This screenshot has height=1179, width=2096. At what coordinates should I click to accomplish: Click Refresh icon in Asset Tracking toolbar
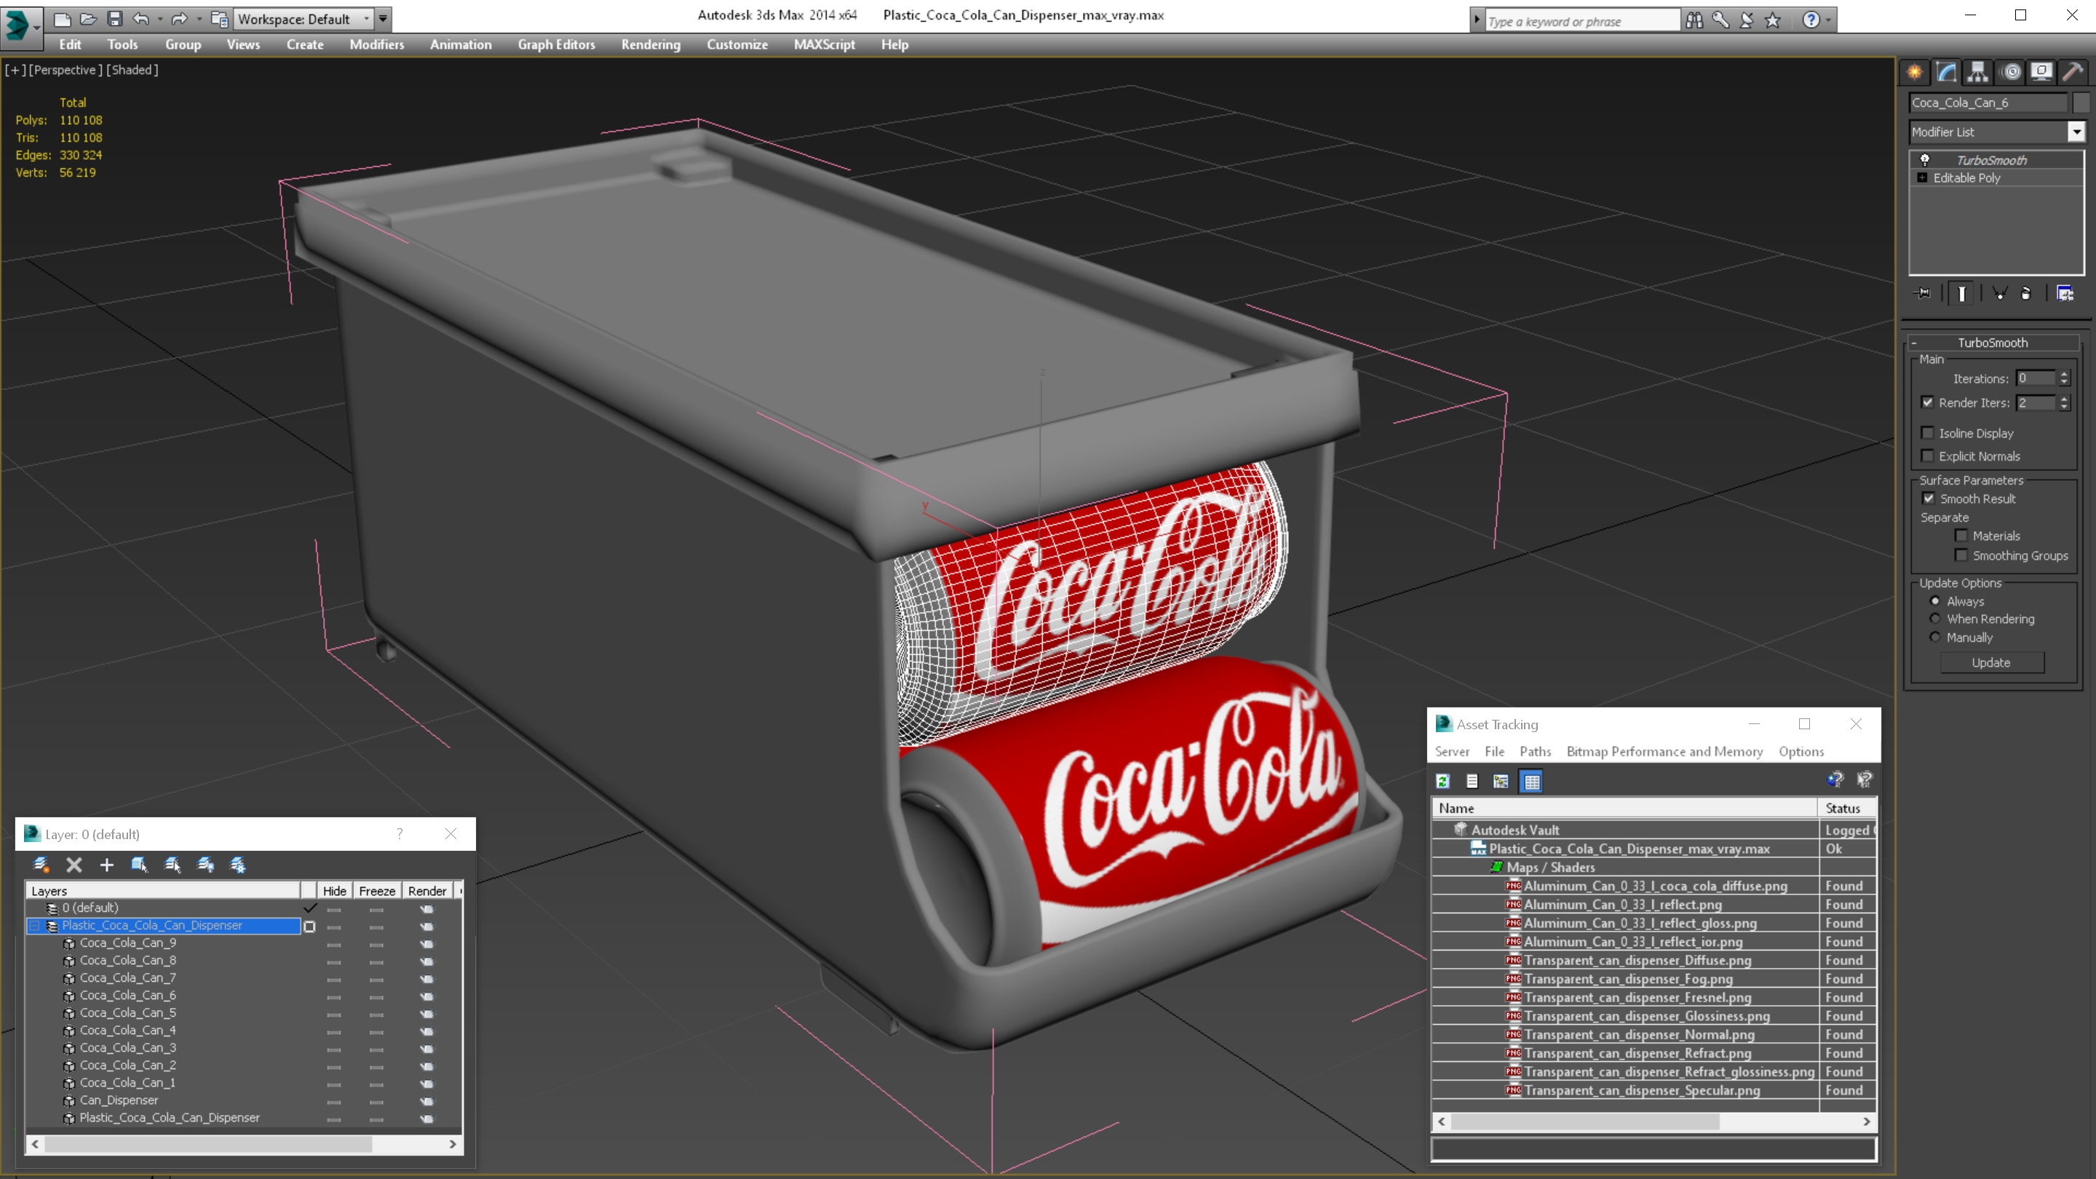pos(1442,781)
